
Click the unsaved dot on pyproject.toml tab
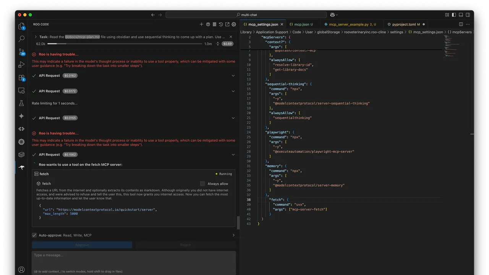click(x=424, y=24)
